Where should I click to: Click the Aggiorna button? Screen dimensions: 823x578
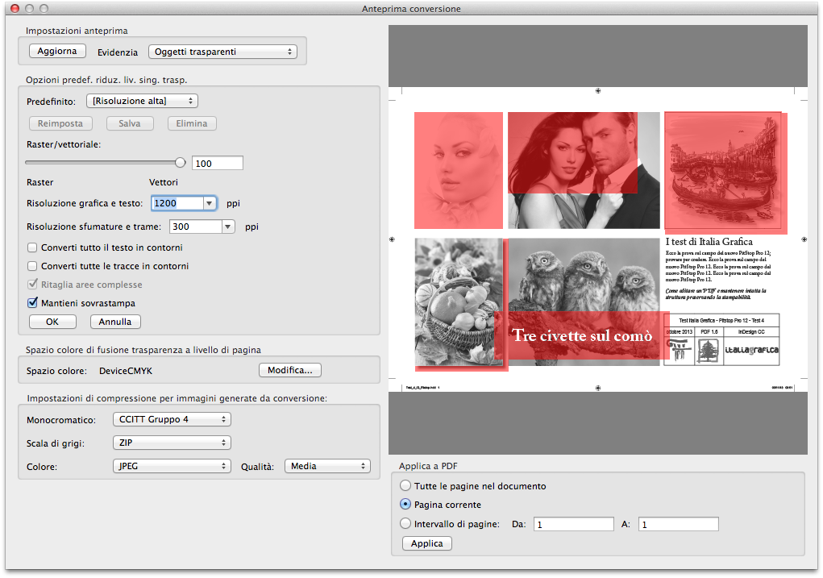pos(57,51)
